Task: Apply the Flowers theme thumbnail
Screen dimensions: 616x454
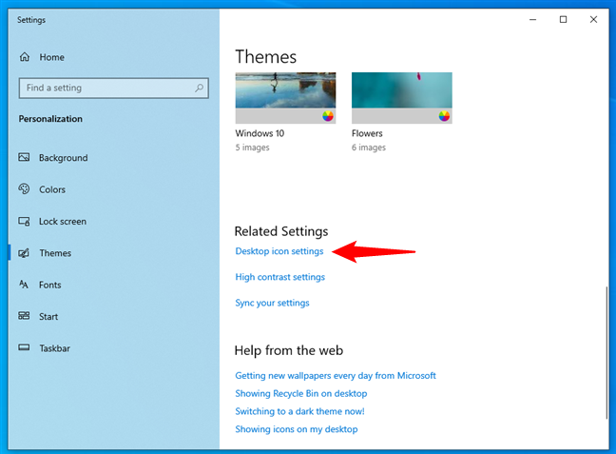Action: pyautogui.click(x=402, y=98)
